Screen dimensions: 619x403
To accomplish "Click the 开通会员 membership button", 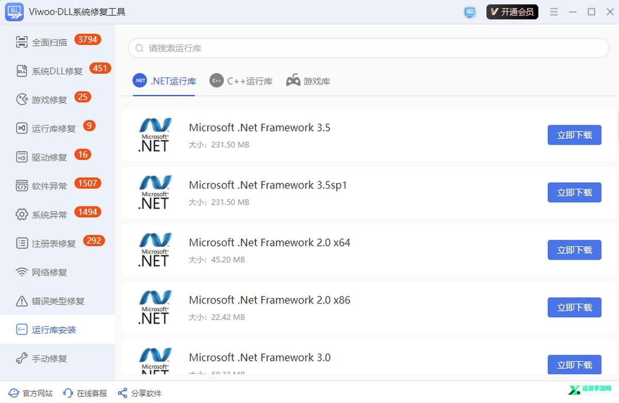I will (x=512, y=12).
